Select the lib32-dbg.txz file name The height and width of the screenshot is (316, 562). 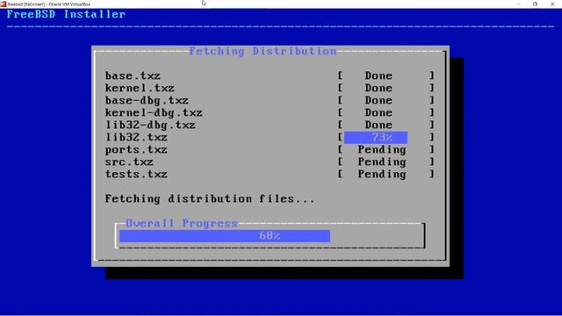(150, 125)
